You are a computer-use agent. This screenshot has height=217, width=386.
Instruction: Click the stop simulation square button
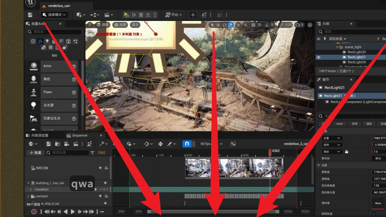(x=141, y=15)
